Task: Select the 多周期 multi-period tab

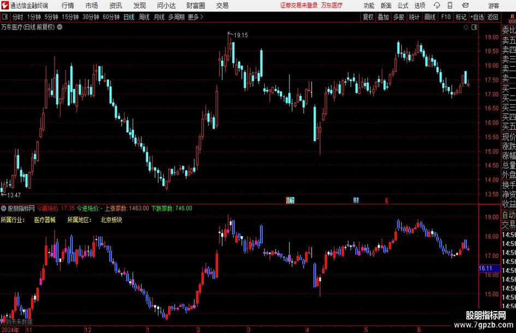Action: 176,17
